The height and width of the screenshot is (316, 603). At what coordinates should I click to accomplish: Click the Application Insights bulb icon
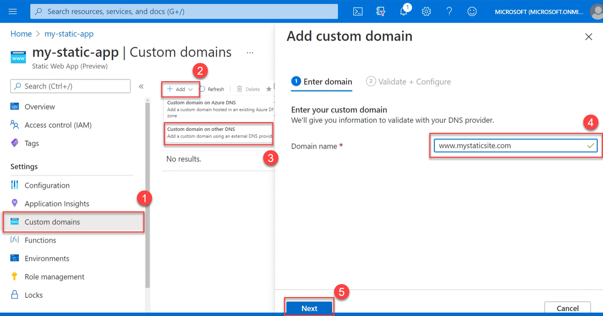tap(14, 203)
